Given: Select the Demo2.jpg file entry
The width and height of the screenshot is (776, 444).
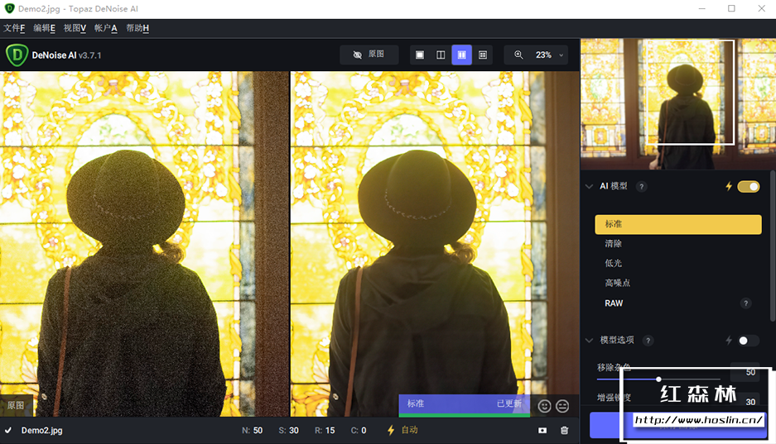Looking at the screenshot, I should [42, 430].
